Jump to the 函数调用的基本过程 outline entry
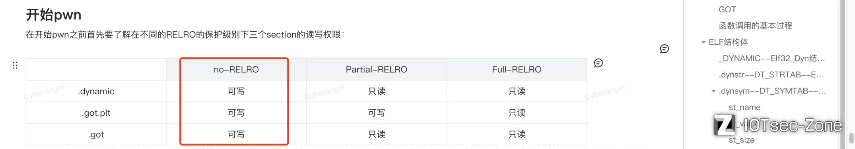 pyautogui.click(x=755, y=26)
